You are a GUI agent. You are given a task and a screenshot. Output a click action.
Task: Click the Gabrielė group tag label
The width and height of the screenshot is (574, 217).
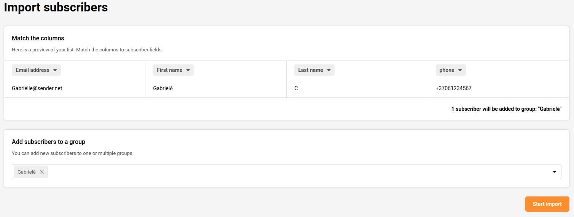tap(26, 172)
